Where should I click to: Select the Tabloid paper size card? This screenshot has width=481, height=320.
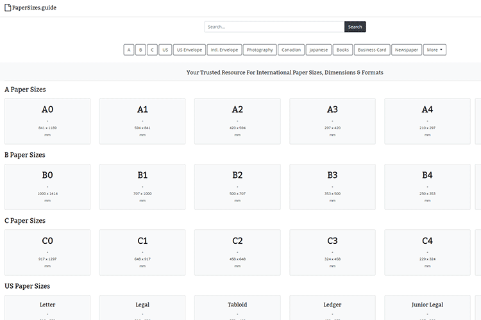tap(237, 307)
